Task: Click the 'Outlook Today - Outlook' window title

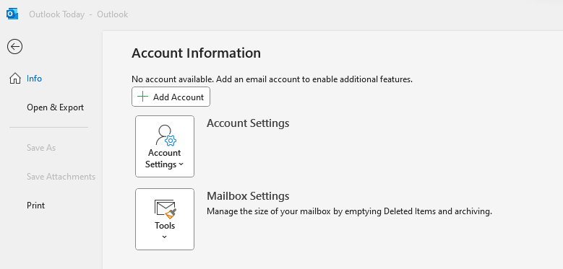Action: (x=78, y=14)
